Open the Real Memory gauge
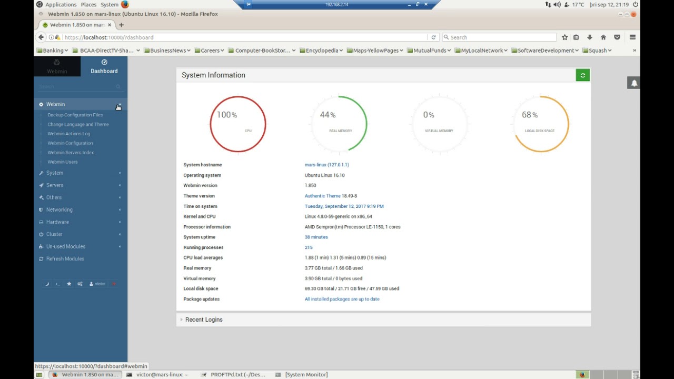This screenshot has height=379, width=674. point(339,124)
